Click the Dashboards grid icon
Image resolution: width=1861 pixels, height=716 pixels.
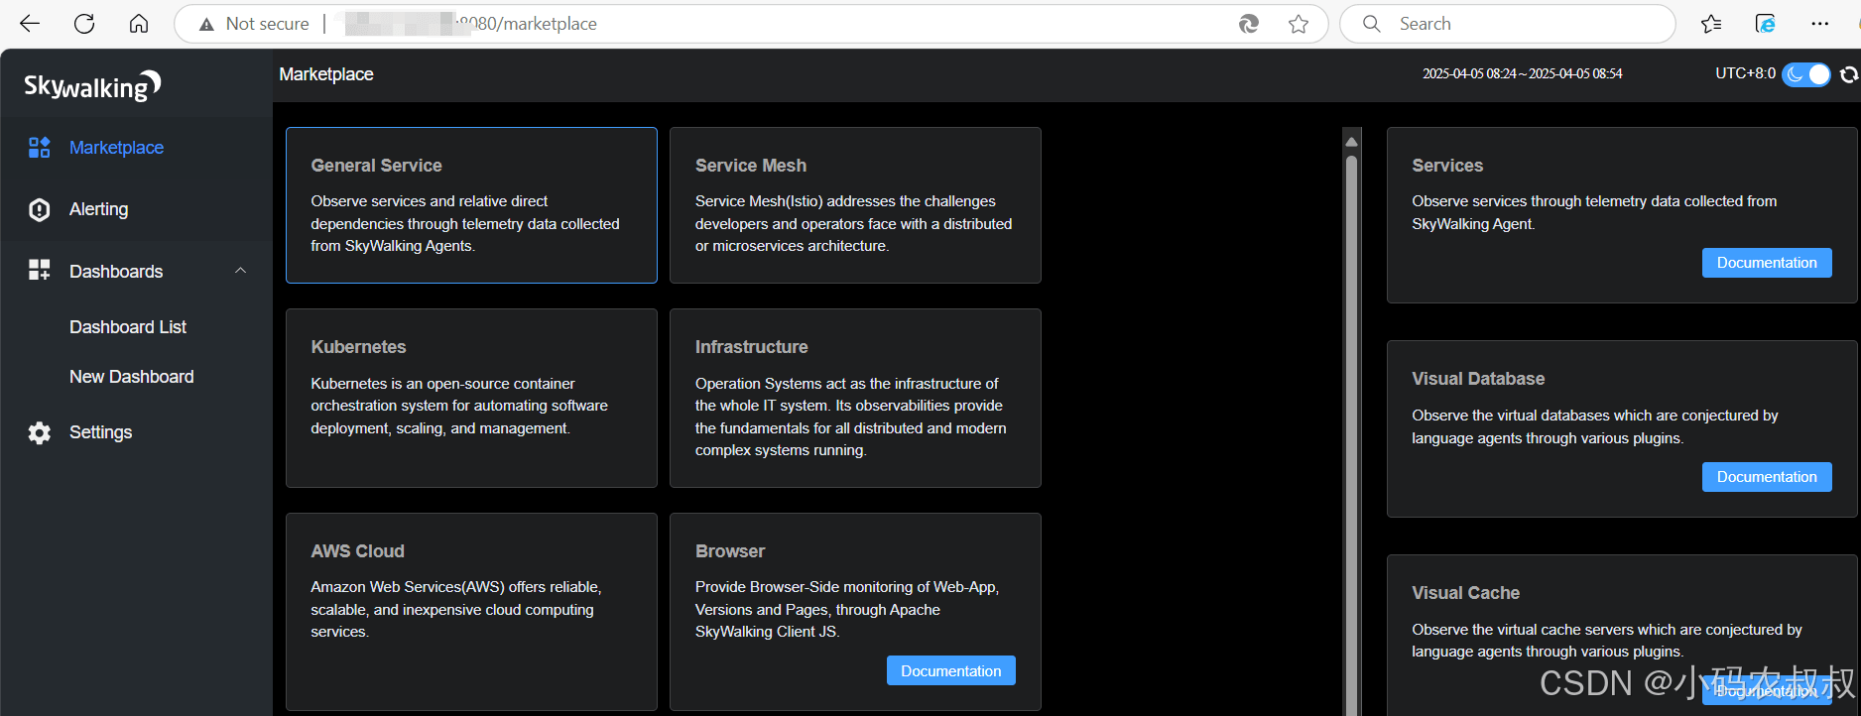(39, 271)
